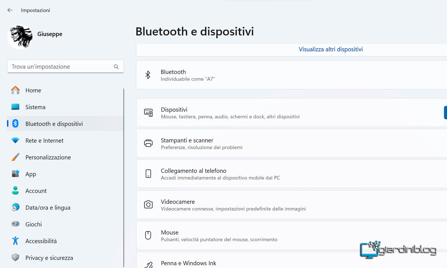Click the Accessibilità figure icon

[15, 241]
